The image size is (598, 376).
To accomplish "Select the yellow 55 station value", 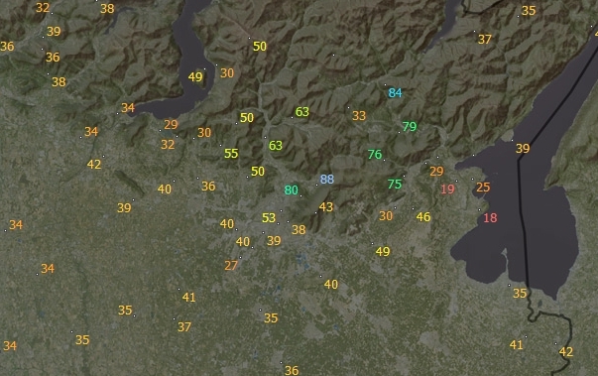I will point(231,154).
